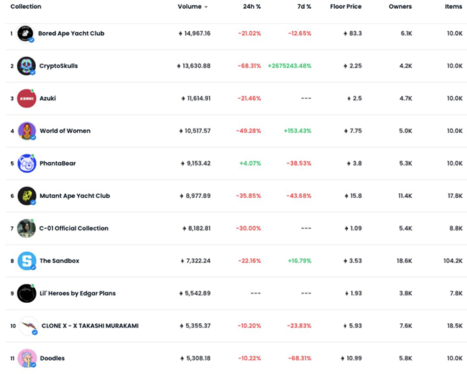Click the items count 7.8K

[x=456, y=293]
